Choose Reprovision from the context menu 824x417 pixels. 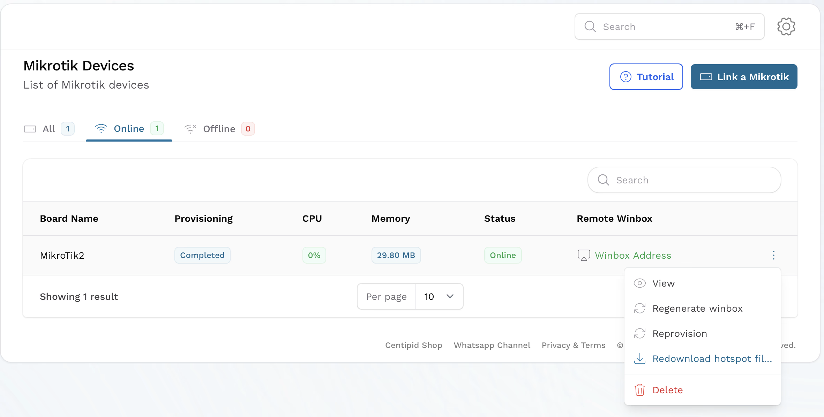(x=680, y=334)
